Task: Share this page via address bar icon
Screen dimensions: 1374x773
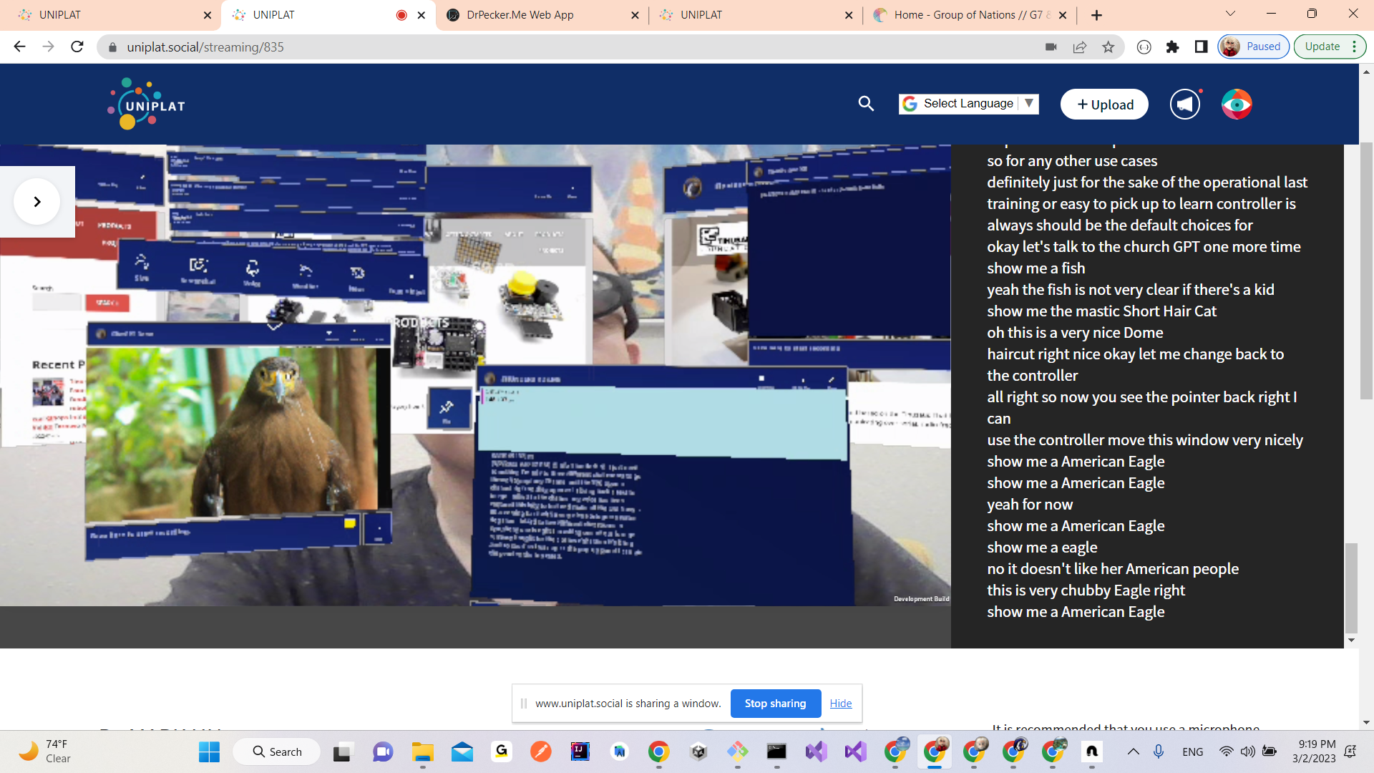Action: click(x=1079, y=47)
